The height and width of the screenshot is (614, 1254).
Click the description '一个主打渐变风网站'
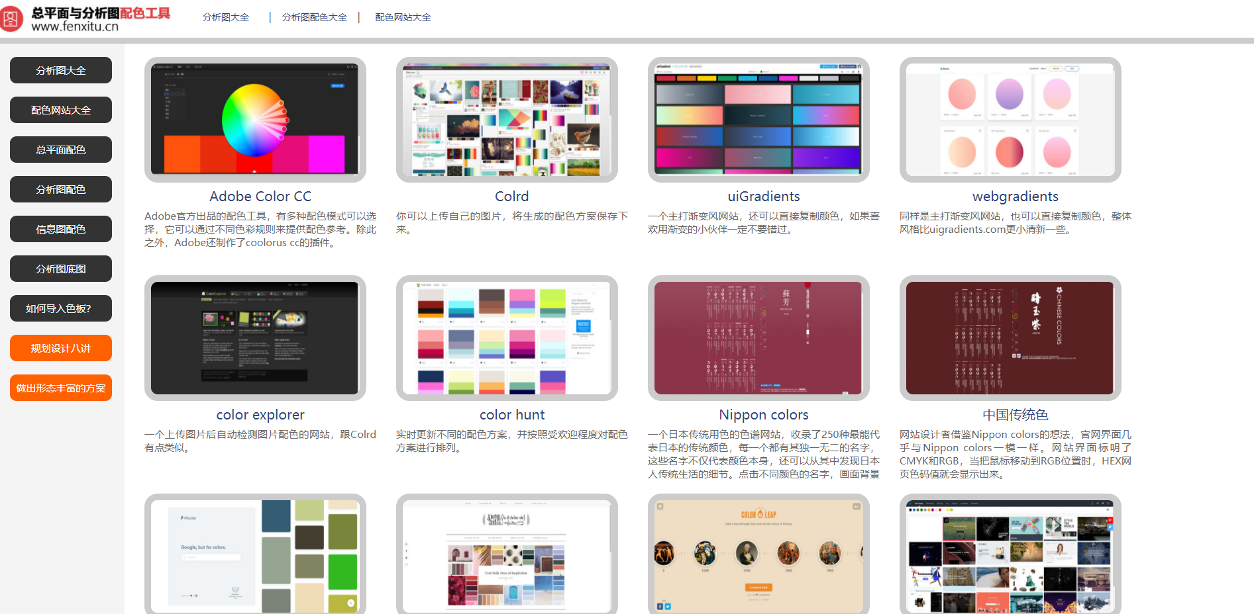[764, 223]
